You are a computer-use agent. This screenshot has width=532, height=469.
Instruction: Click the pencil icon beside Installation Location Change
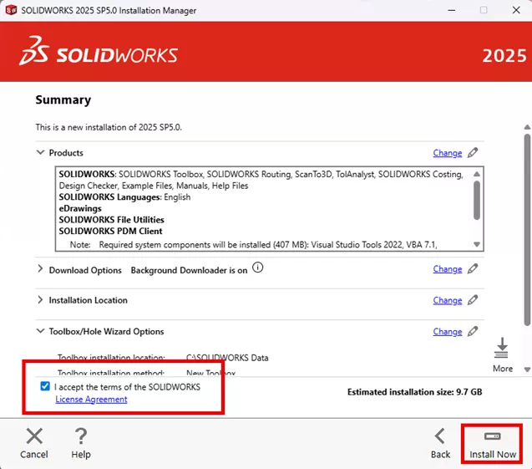click(x=473, y=300)
